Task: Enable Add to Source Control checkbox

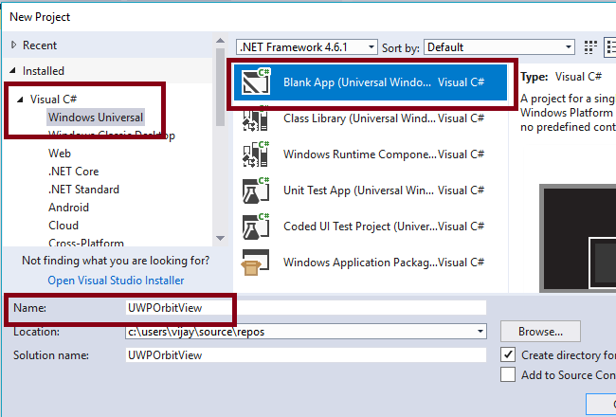Action: 508,374
